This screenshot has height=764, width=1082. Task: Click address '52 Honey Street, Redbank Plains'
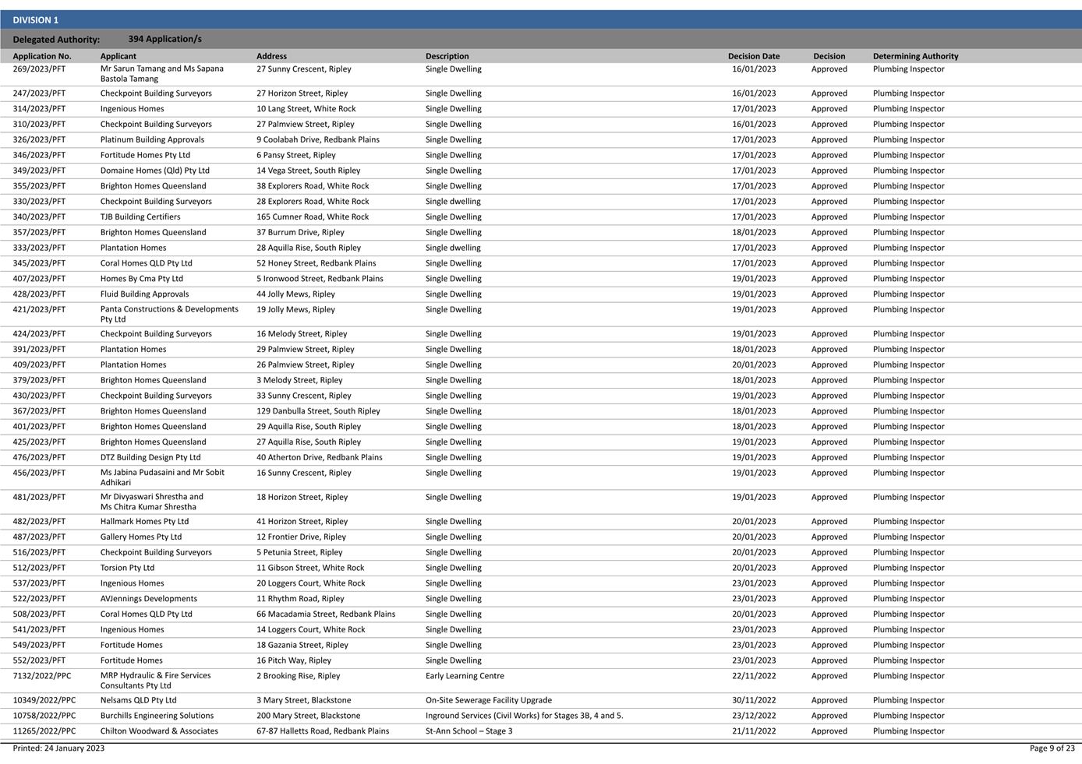(x=316, y=263)
